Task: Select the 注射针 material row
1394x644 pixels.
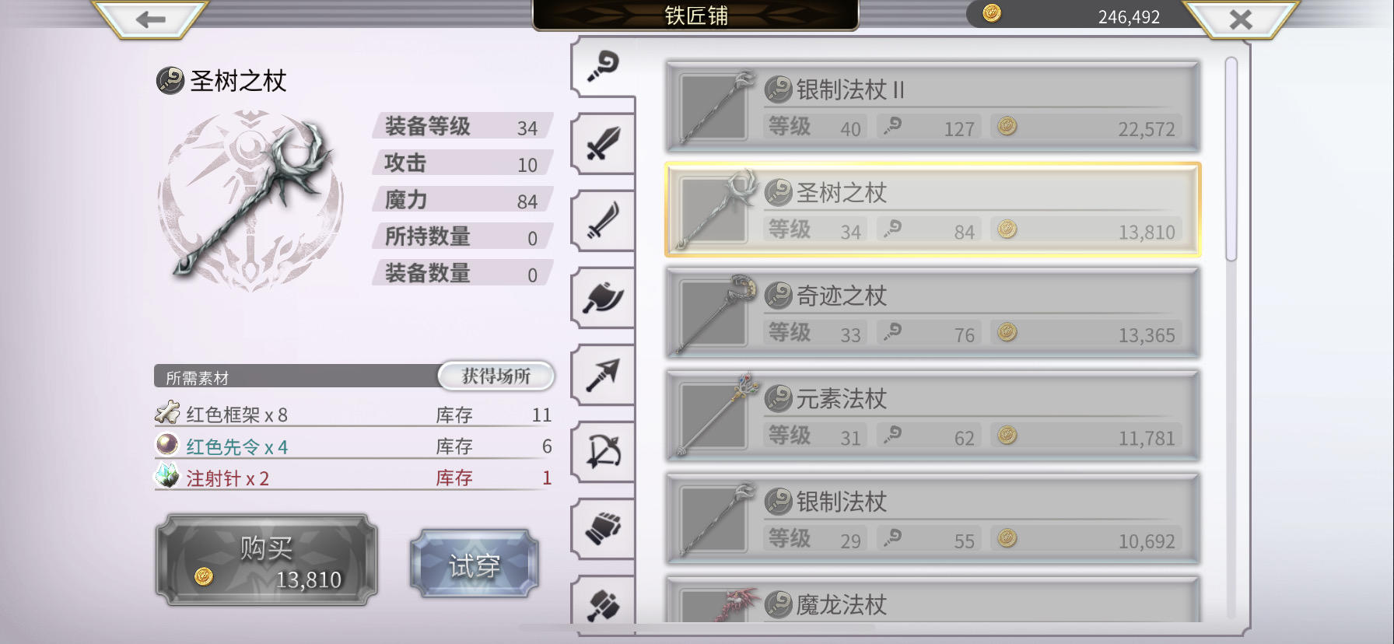Action: point(354,478)
